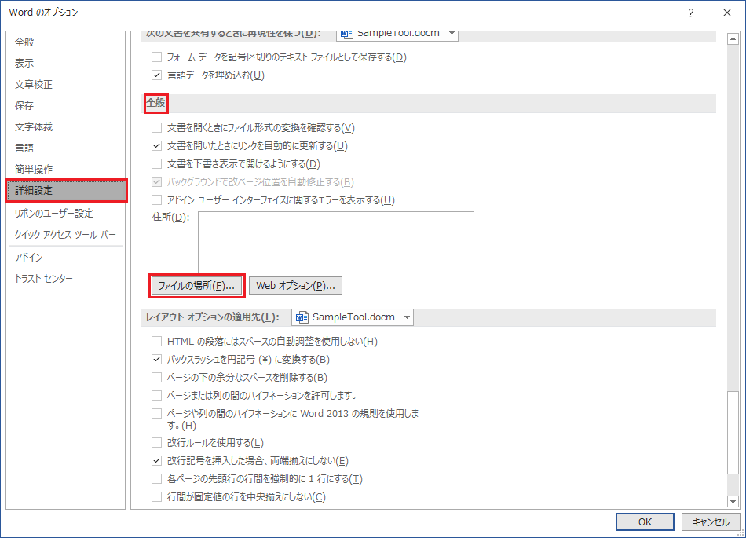Toggle アドイン ユーザー インターフェイスに関するエラーを表示する
The width and height of the screenshot is (746, 538).
156,199
